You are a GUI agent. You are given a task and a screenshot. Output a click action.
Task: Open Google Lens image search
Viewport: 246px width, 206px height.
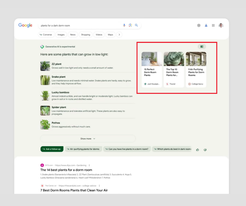130,25
